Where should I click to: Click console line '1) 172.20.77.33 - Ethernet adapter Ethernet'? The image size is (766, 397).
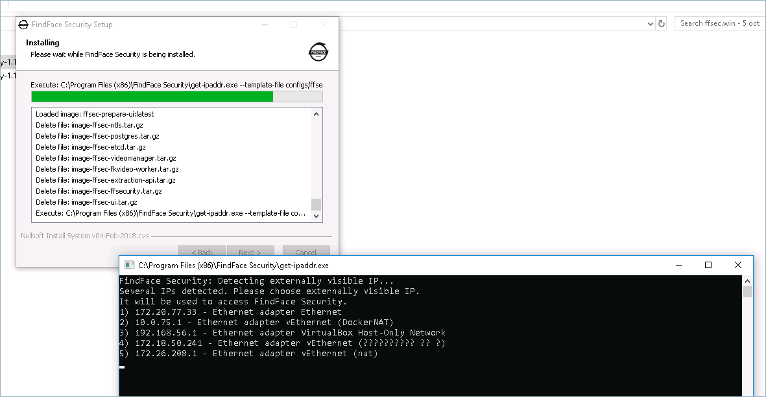(x=231, y=312)
